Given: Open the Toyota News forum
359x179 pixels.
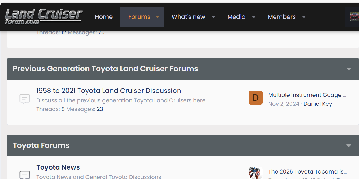Looking at the screenshot, I should pyautogui.click(x=58, y=167).
